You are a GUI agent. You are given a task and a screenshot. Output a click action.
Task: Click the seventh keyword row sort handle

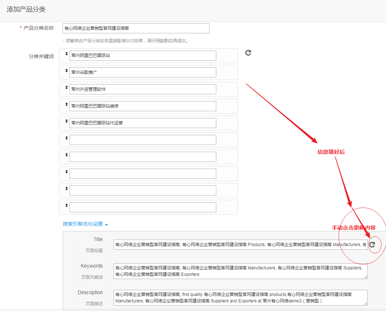(66, 155)
